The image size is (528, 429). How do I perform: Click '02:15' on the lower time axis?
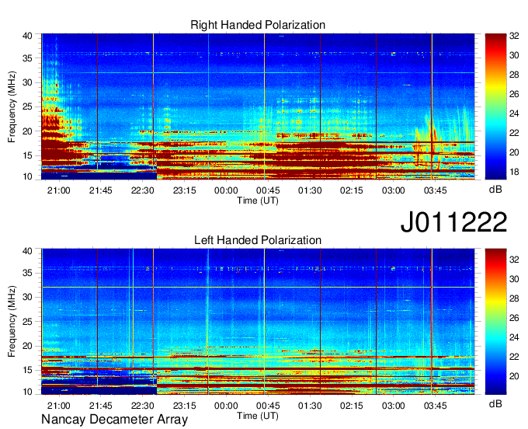352,406
